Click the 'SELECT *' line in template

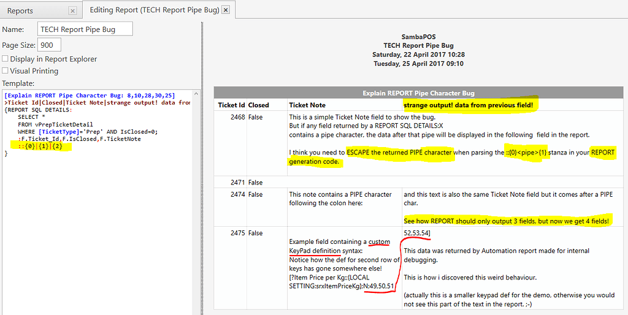click(31, 117)
